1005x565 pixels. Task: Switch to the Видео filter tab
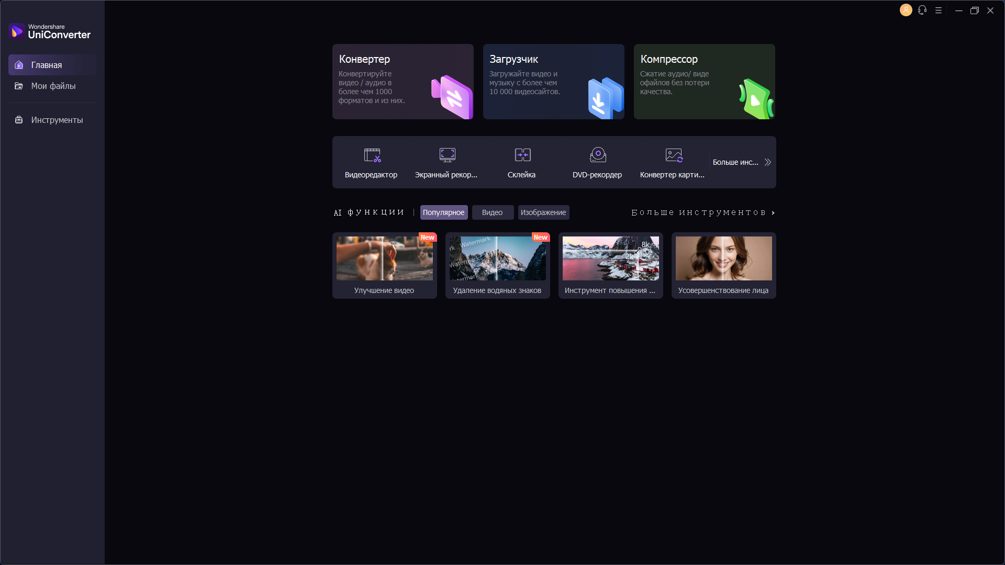(492, 212)
